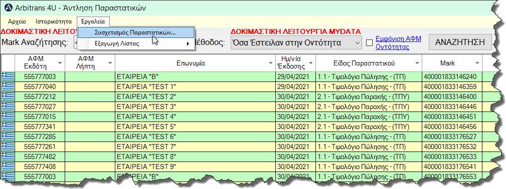Click ΑΦΜ Εκδότη cell 555777027

40,107
